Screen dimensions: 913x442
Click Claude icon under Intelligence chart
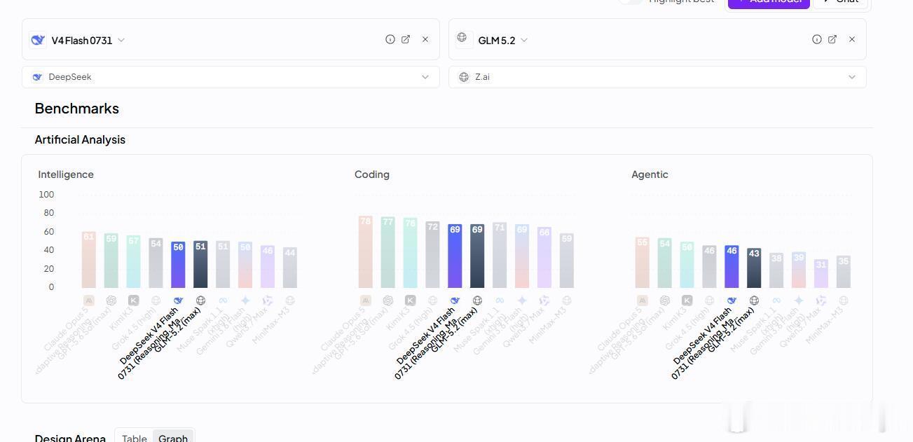(89, 301)
